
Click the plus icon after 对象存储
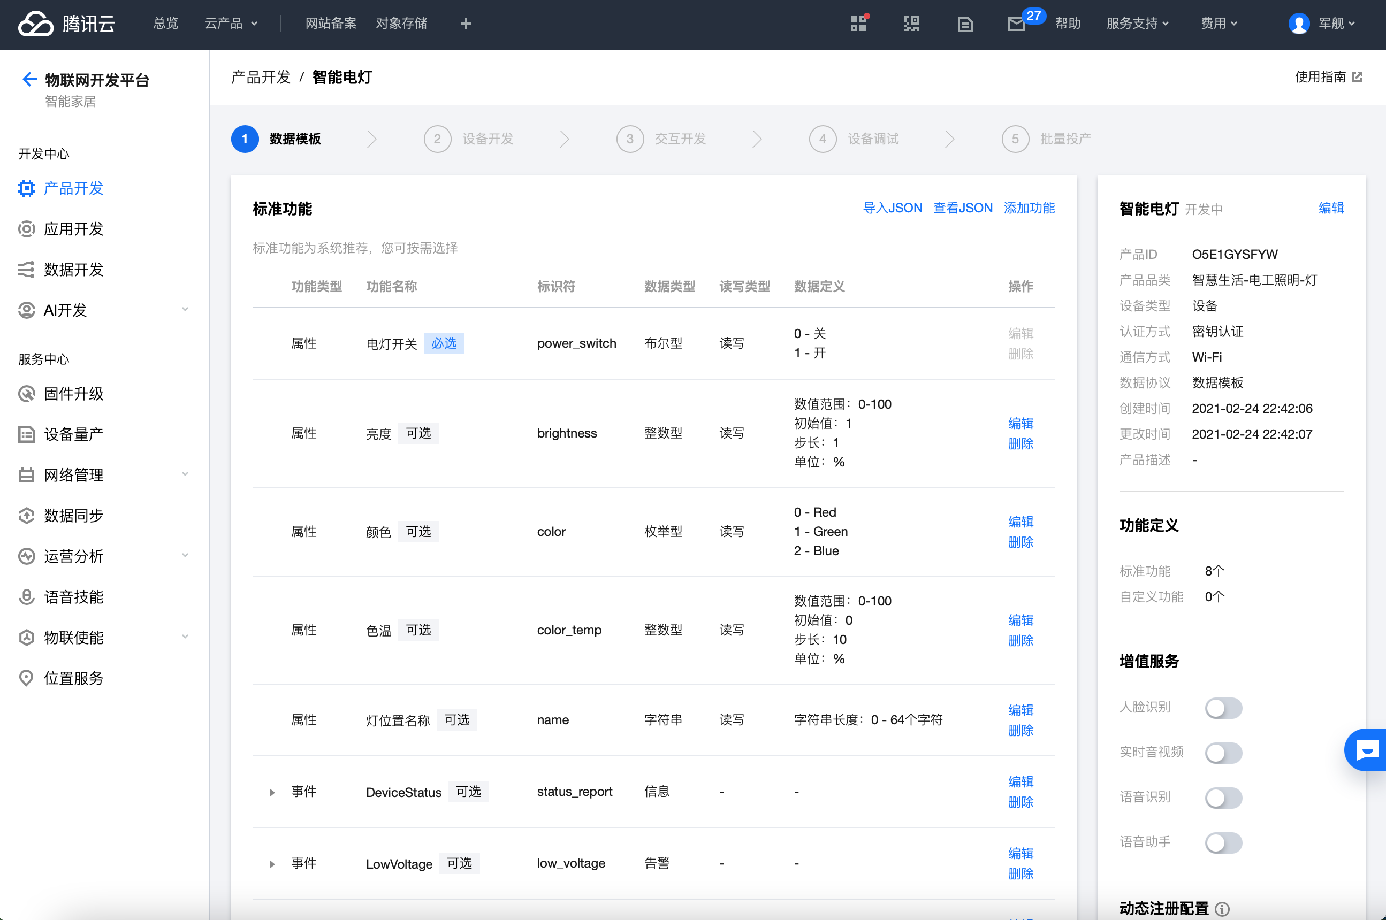click(x=466, y=24)
